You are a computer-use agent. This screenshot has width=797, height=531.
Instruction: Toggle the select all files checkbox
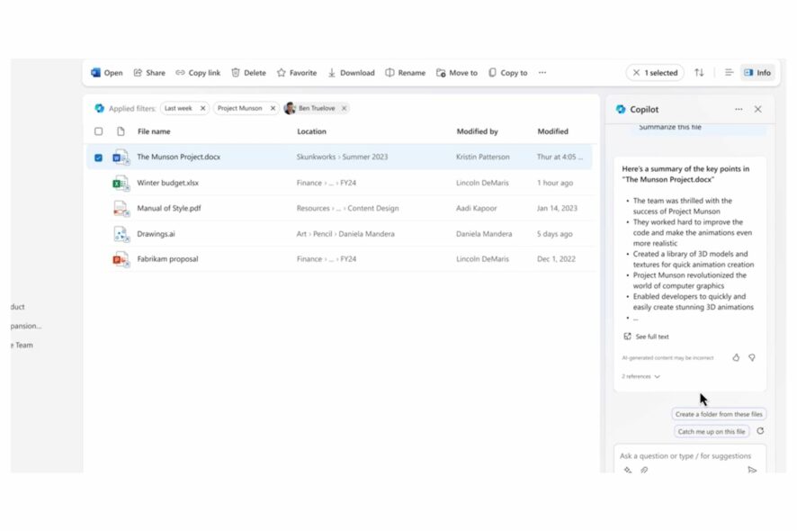[x=99, y=131]
